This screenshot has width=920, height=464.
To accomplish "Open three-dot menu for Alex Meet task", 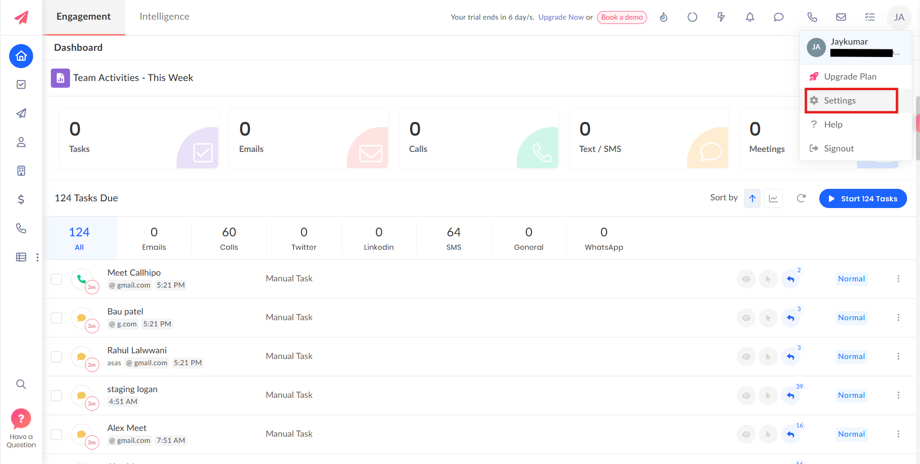I will (x=898, y=434).
